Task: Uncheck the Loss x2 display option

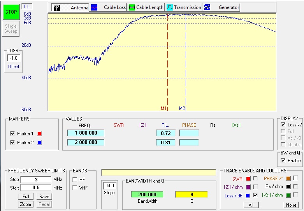Action: click(x=283, y=124)
